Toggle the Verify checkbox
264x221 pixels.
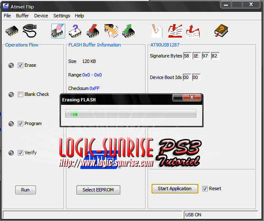20,153
